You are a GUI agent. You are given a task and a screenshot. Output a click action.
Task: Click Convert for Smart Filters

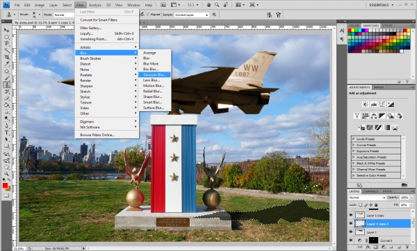pos(107,20)
